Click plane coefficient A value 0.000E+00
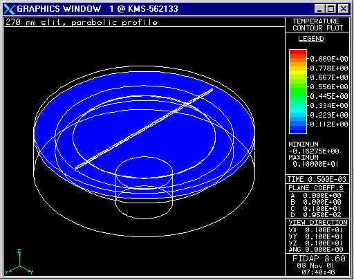This screenshot has height=280, width=354. pos(322,196)
